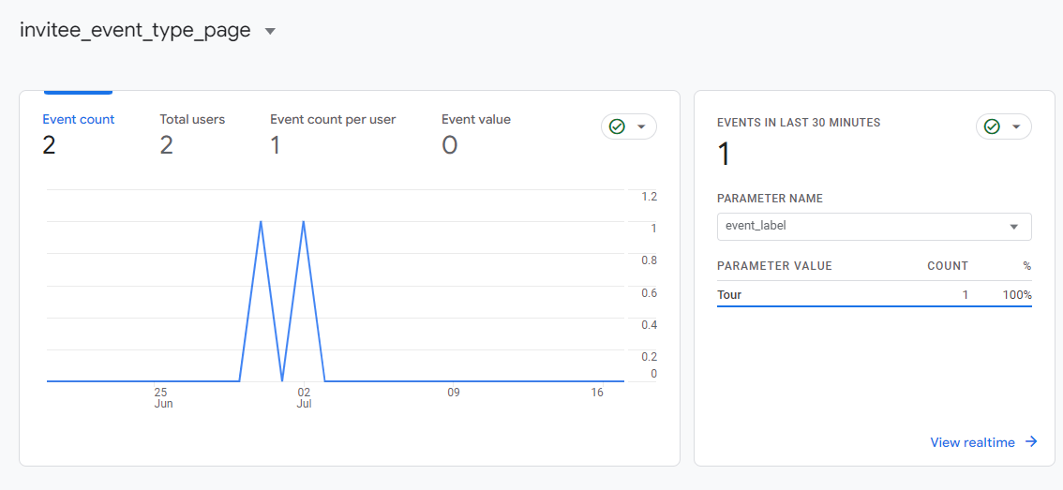This screenshot has height=490, width=1063.
Task: Click the invitee_event_type_page title
Action: click(x=135, y=30)
